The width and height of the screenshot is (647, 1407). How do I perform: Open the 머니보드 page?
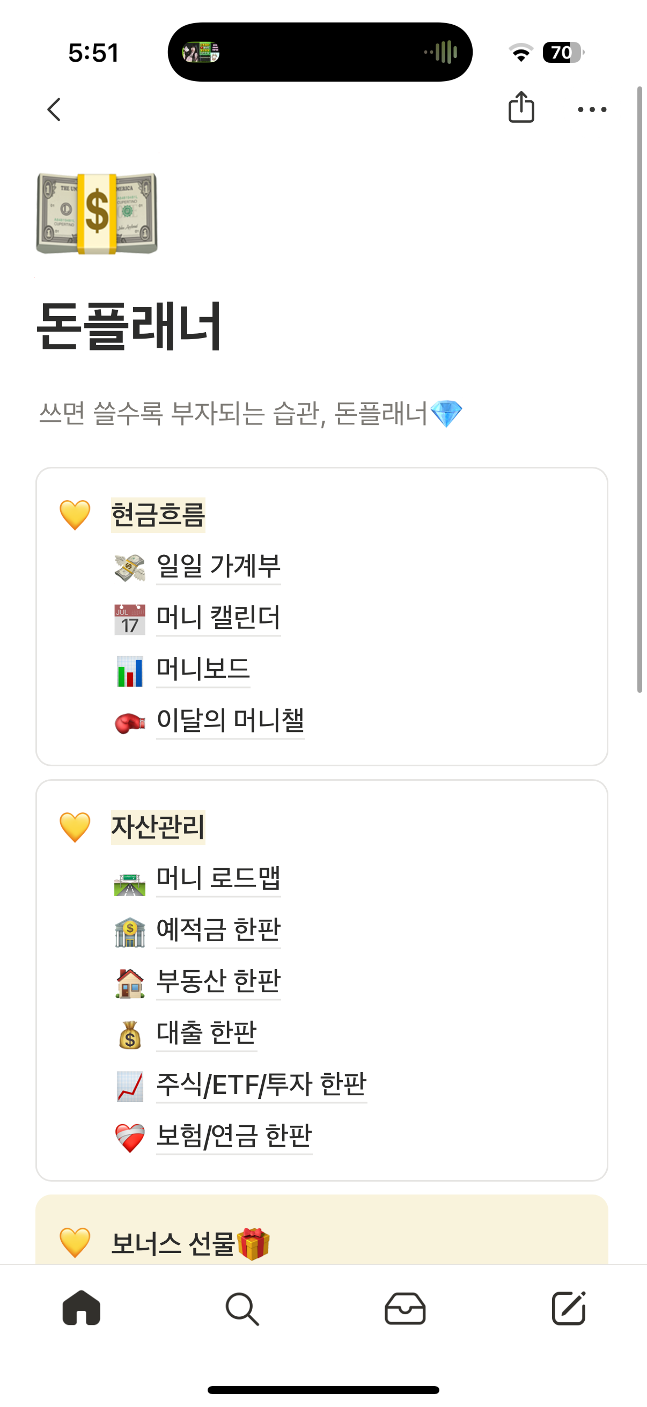pos(203,669)
